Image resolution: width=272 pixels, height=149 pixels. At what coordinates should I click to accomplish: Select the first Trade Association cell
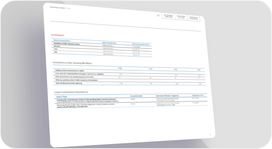pyautogui.click(x=108, y=45)
